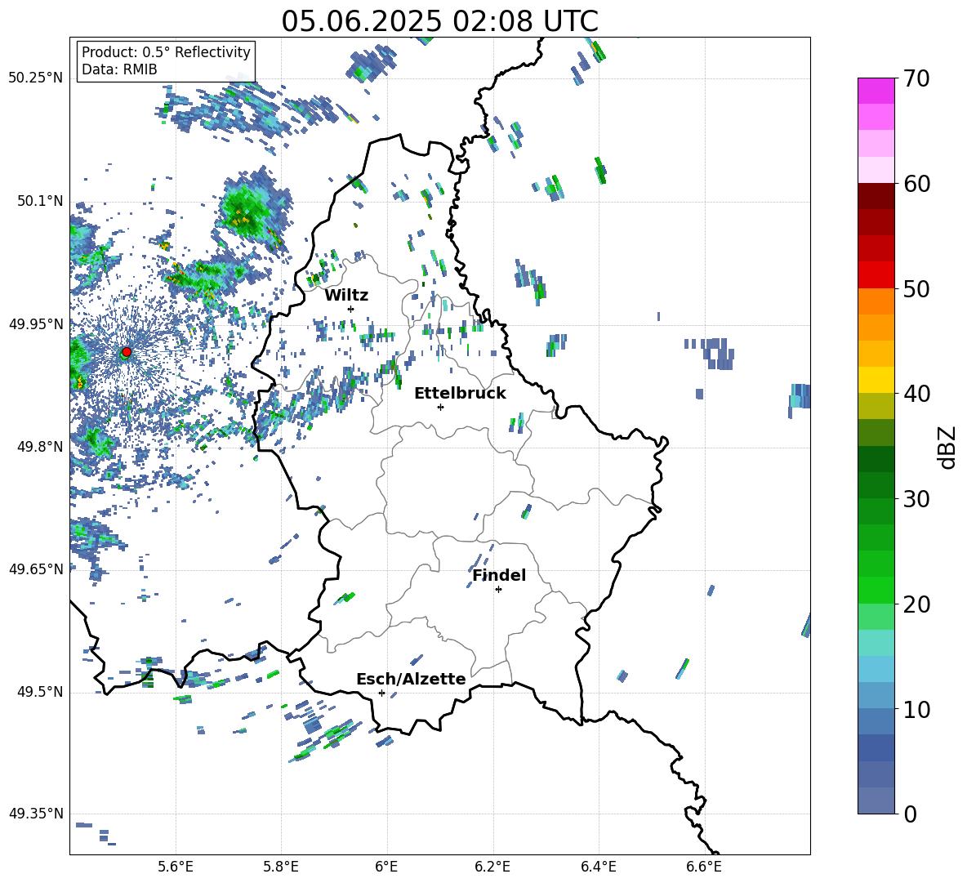Click the 6.6°E longitude label

point(704,867)
